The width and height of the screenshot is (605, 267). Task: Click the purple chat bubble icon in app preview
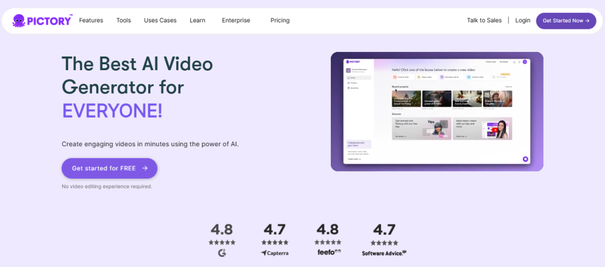[x=525, y=159]
